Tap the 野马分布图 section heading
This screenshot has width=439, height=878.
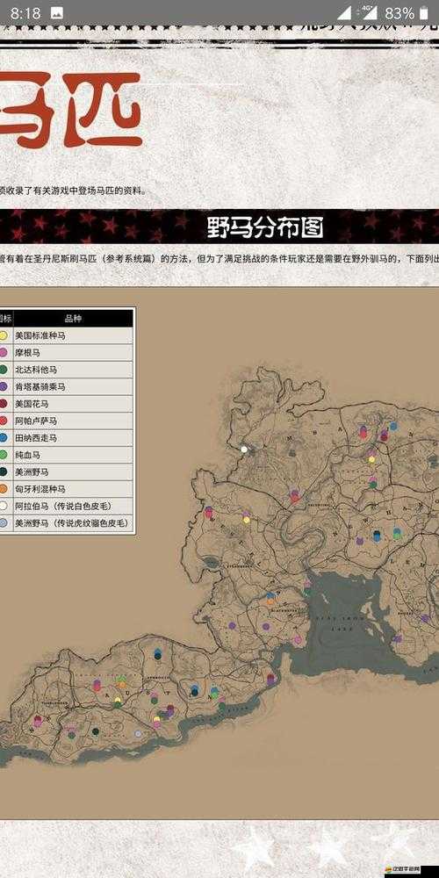(265, 228)
